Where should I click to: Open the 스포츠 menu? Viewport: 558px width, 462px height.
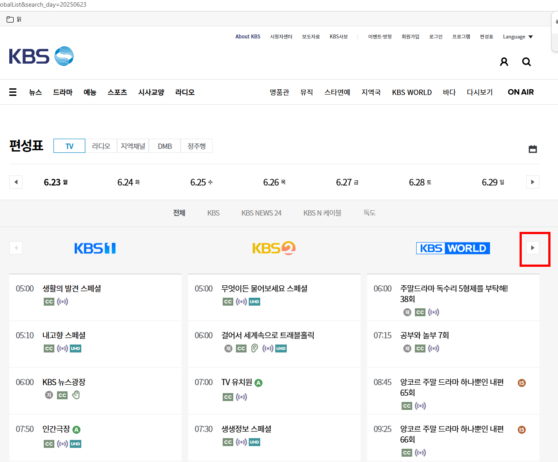click(x=118, y=92)
